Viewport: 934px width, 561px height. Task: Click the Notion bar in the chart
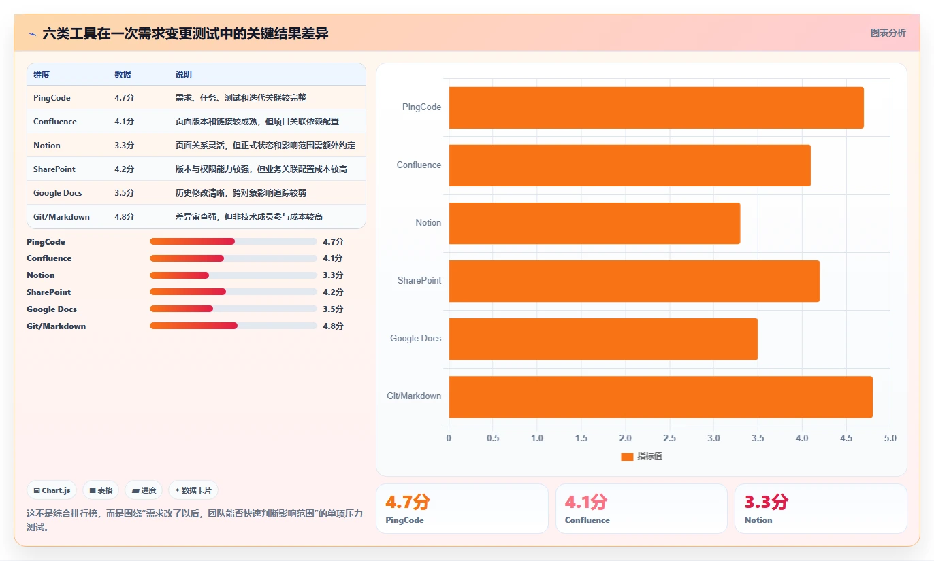click(x=594, y=223)
